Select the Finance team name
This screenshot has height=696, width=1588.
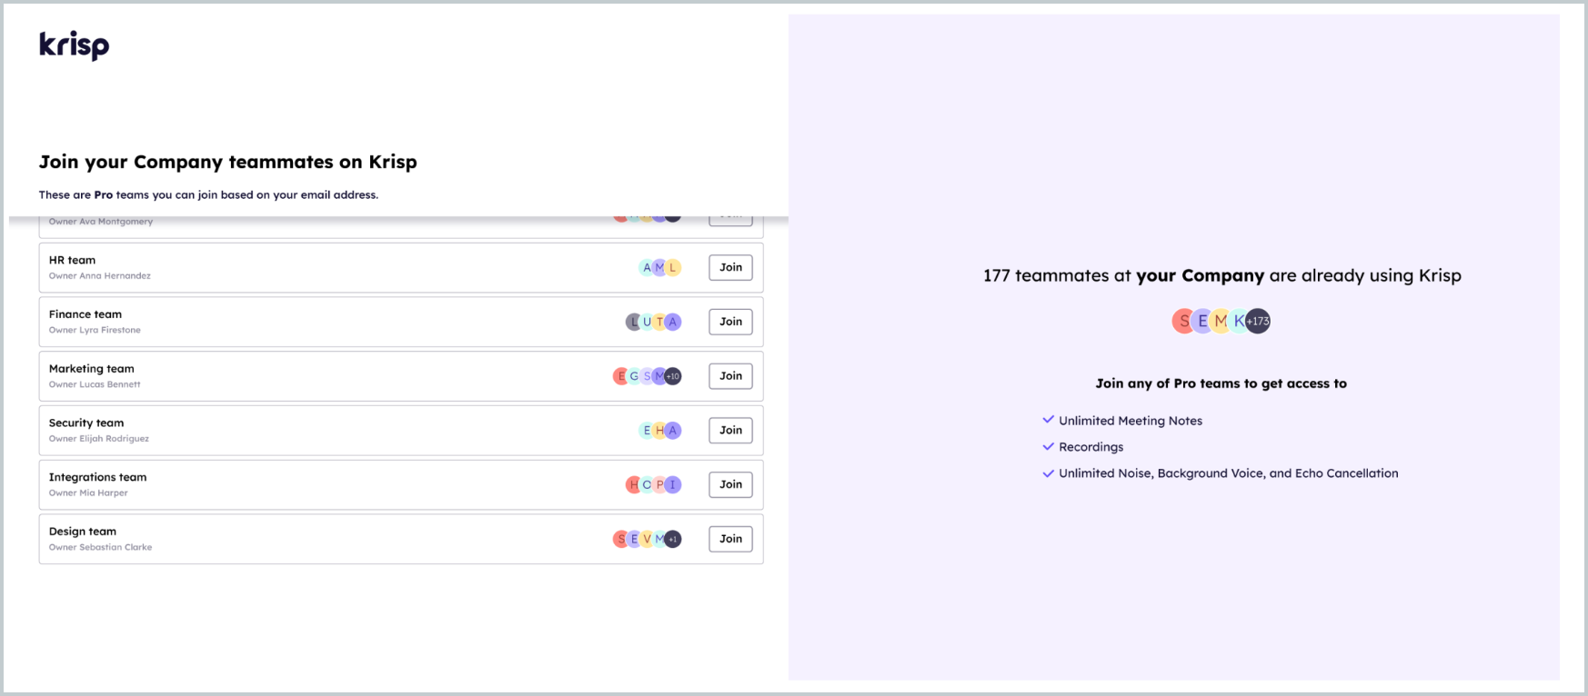85,314
